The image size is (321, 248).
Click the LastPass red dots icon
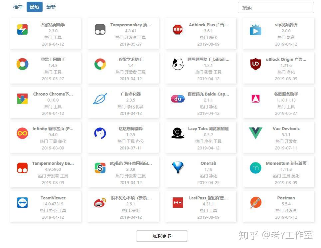click(x=178, y=202)
